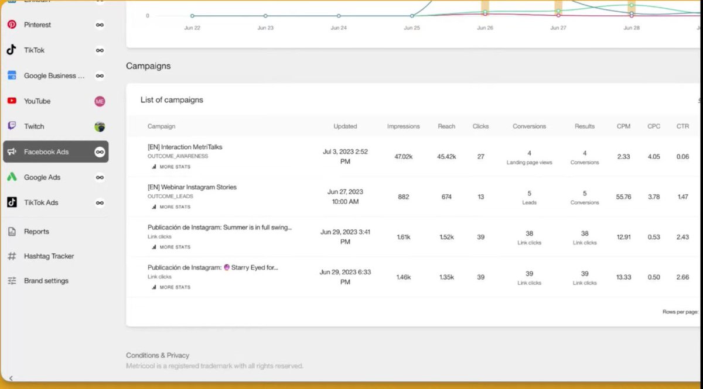703x389 pixels.
Task: Click the CPM column header
Action: click(624, 126)
